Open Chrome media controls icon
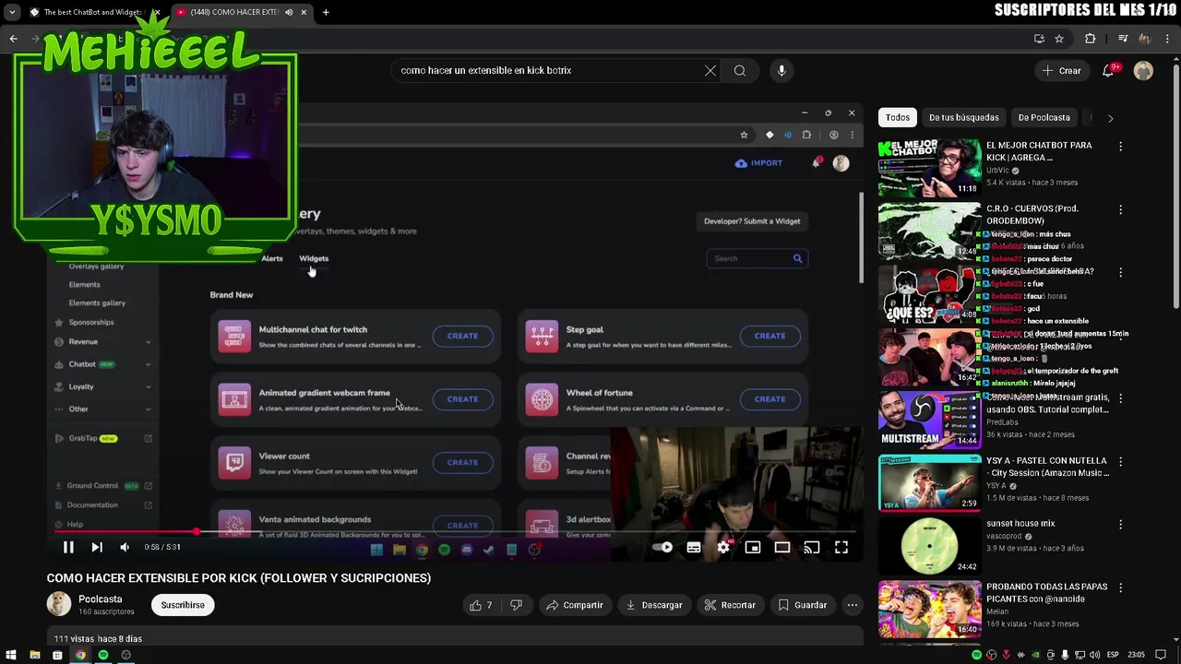This screenshot has width=1181, height=664. 1123,39
